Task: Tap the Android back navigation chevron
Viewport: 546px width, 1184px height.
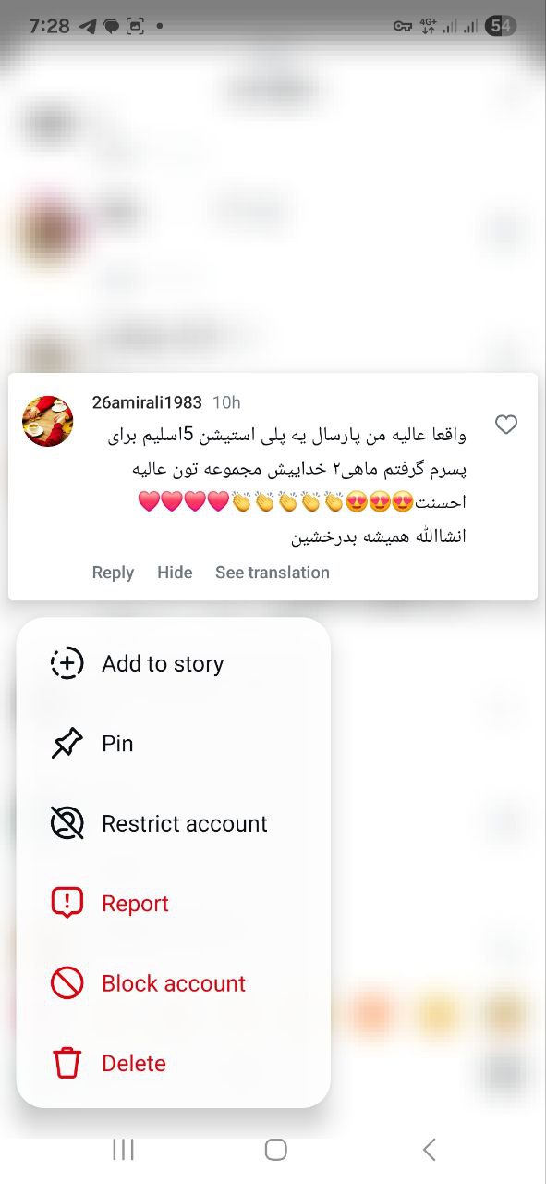Action: (x=429, y=1150)
